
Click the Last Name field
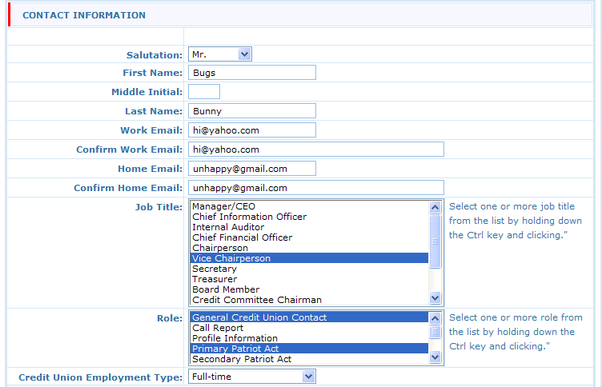(252, 111)
